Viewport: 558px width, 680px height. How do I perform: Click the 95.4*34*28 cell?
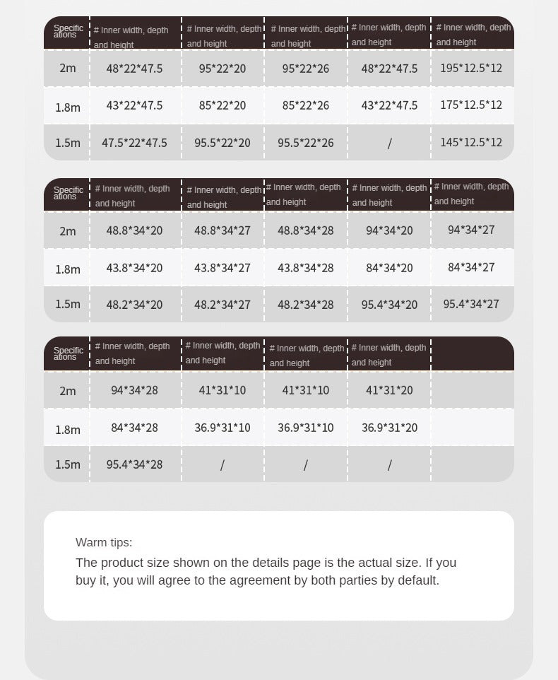click(x=134, y=464)
